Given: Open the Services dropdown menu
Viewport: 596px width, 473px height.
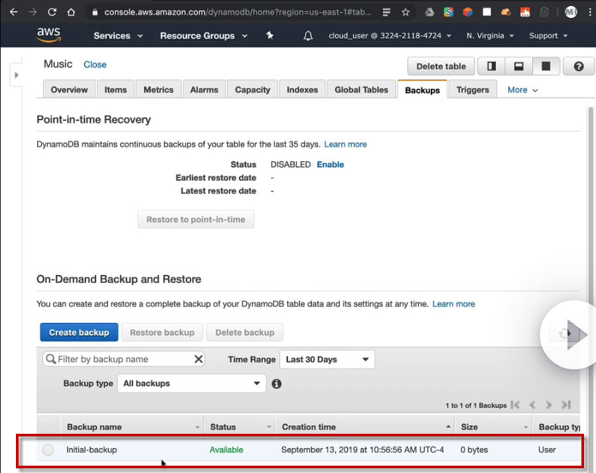Looking at the screenshot, I should pyautogui.click(x=118, y=36).
